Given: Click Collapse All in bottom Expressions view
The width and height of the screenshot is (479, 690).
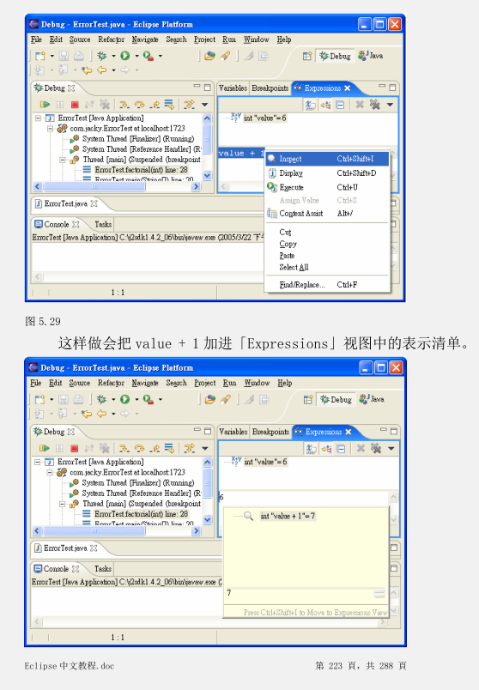Looking at the screenshot, I should (x=341, y=448).
